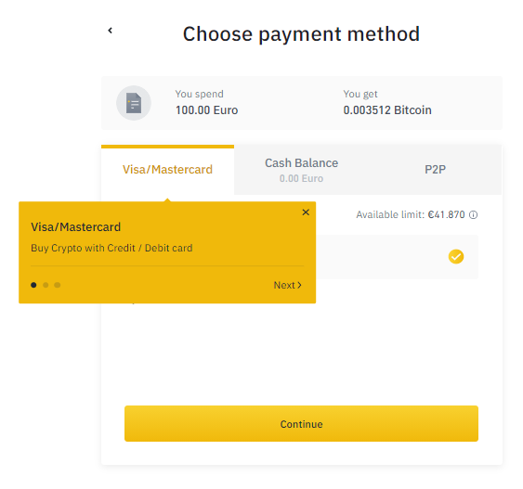Go back using the top-left arrow

click(110, 31)
